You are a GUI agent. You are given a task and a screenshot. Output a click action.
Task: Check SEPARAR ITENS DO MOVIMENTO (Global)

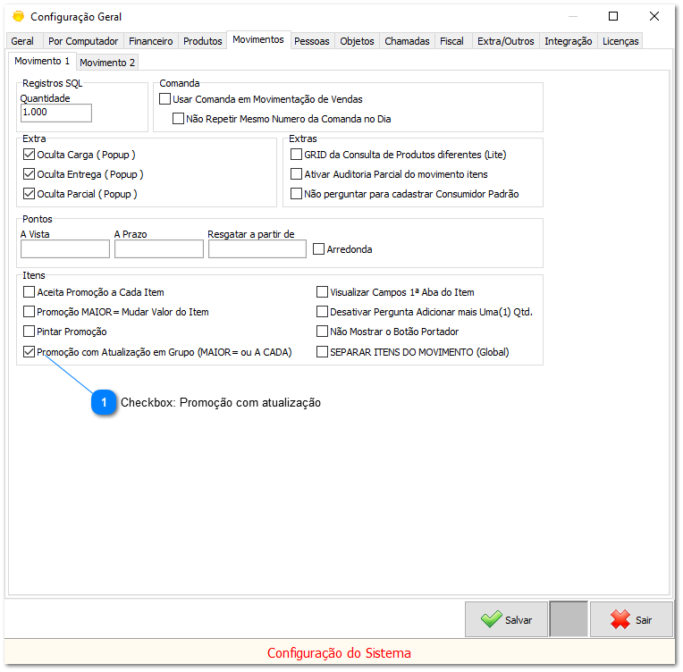[x=322, y=351]
